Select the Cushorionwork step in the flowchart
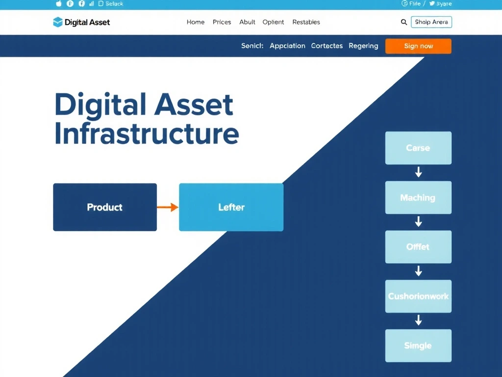Image resolution: width=502 pixels, height=377 pixels. tap(418, 296)
